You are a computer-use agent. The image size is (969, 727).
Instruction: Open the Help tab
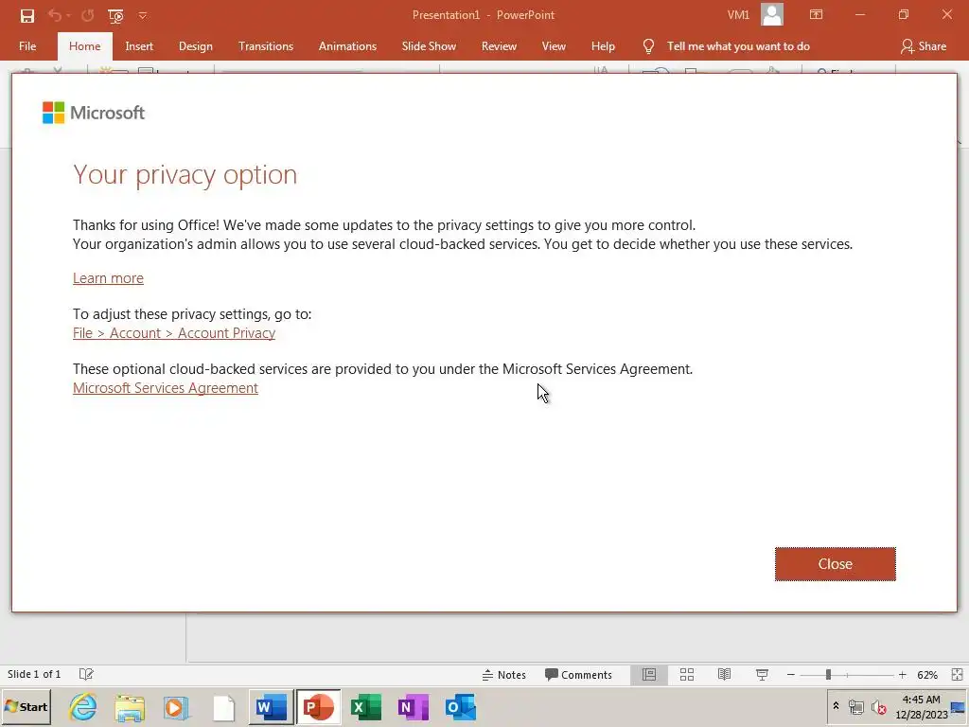pos(603,46)
